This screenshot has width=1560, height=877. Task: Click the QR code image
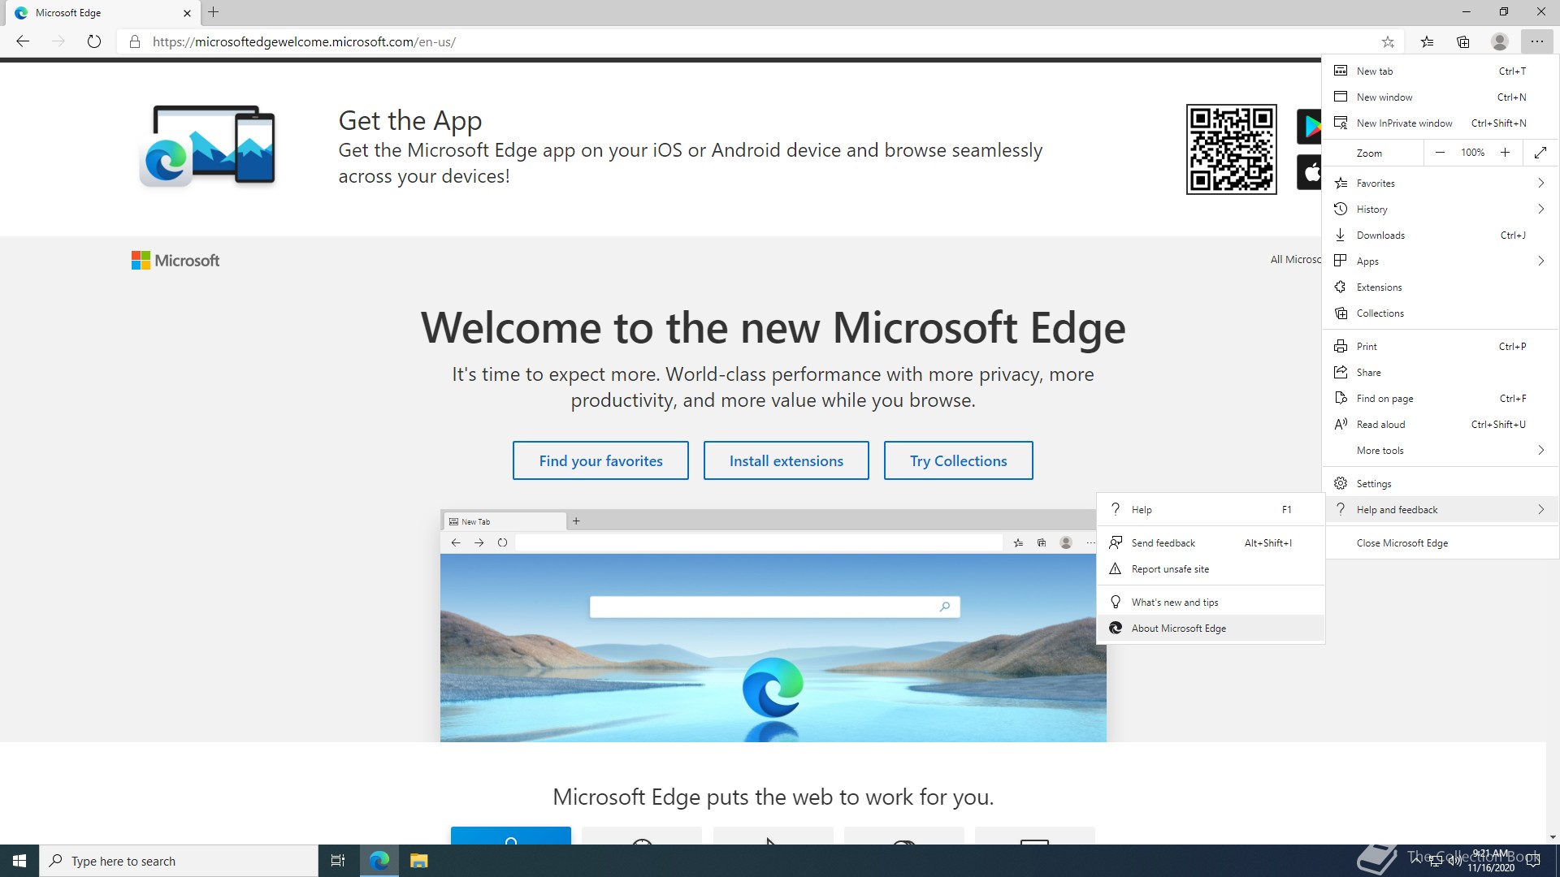point(1231,149)
